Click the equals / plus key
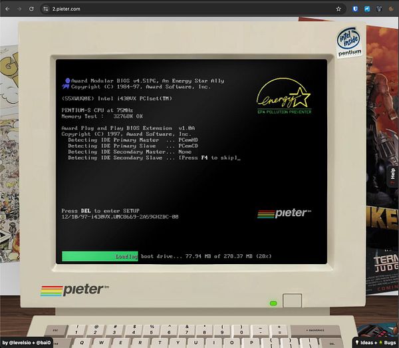 [279, 330]
